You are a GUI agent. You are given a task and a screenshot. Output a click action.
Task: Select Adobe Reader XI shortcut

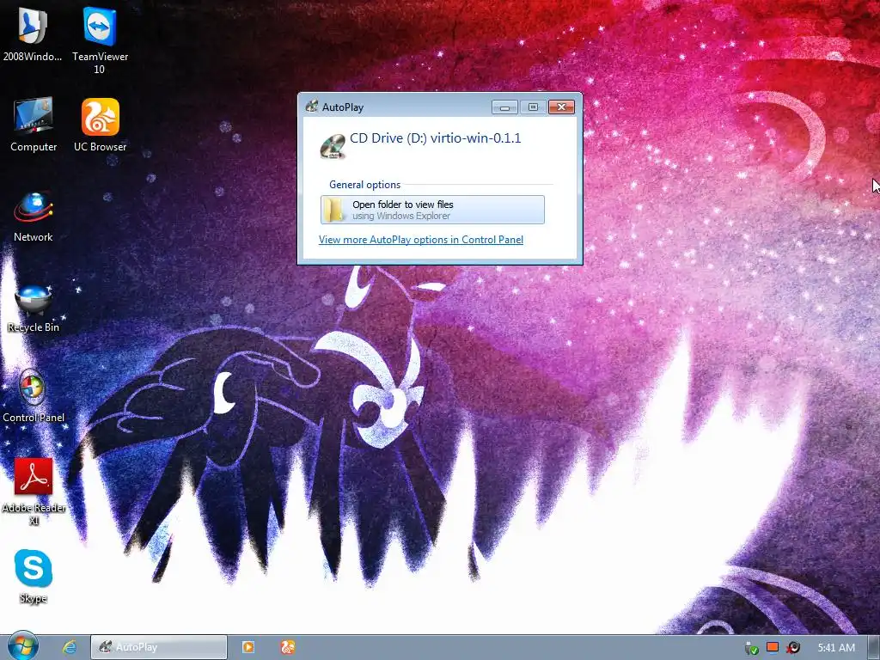pyautogui.click(x=34, y=491)
